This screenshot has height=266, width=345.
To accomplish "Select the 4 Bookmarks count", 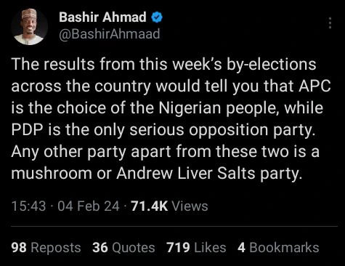I will click(278, 248).
